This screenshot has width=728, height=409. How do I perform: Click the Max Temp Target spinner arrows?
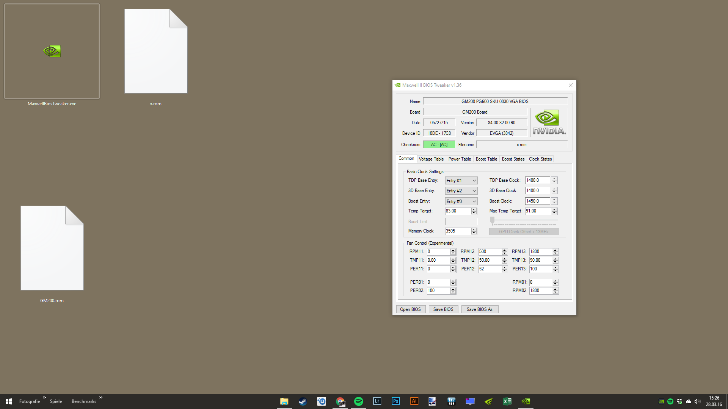click(554, 211)
